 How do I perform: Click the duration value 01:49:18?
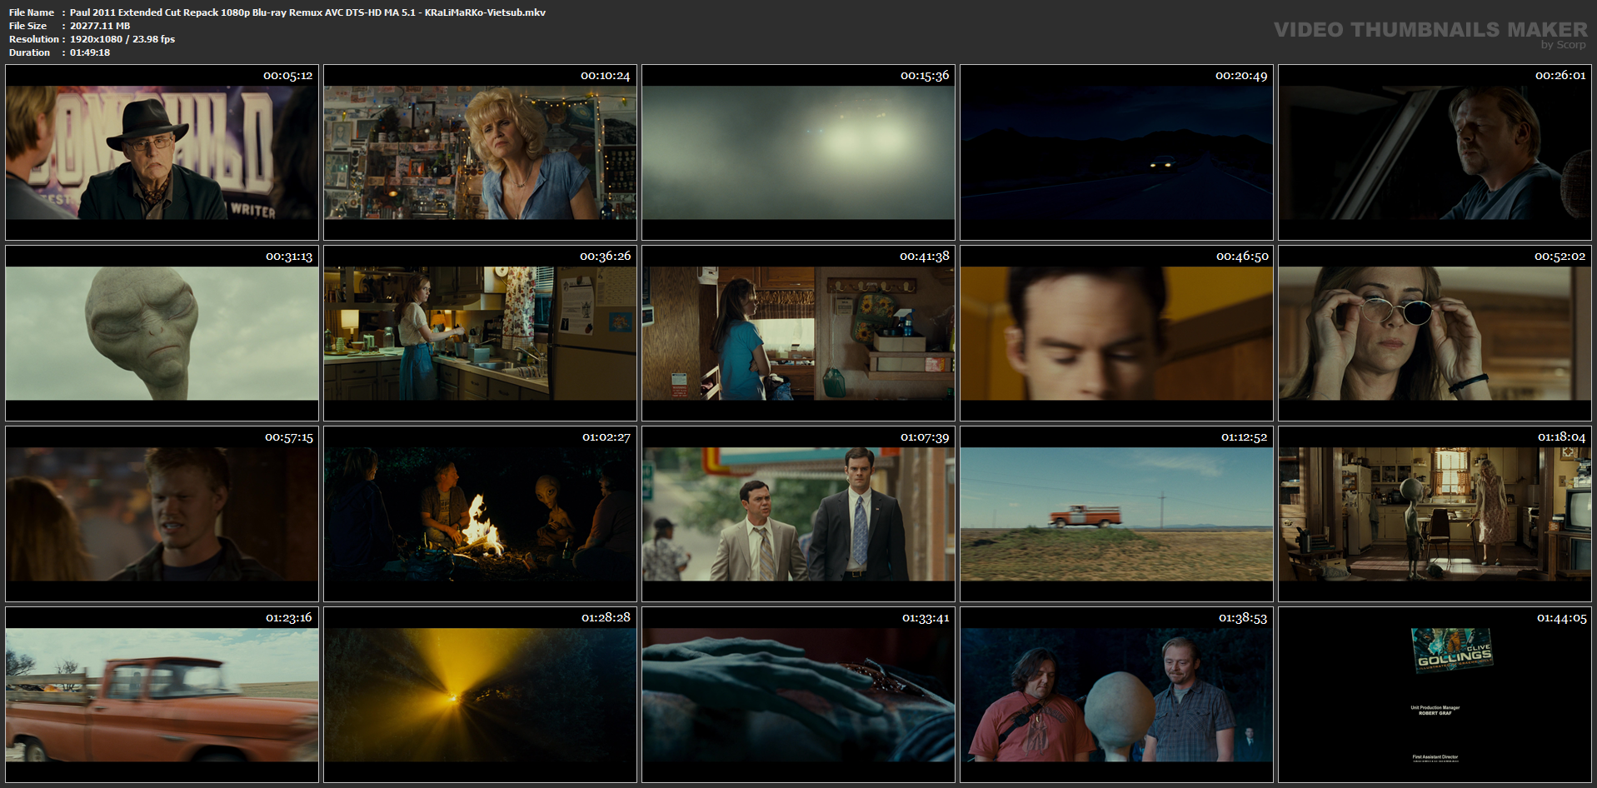90,52
